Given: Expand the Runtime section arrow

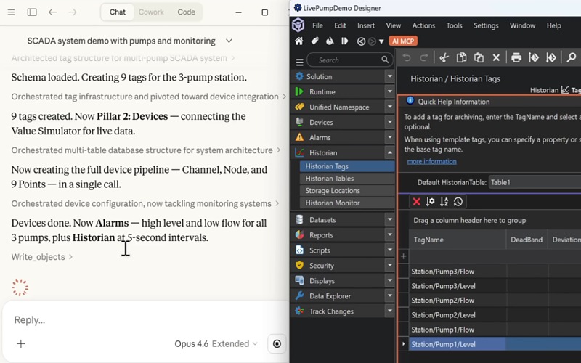Looking at the screenshot, I should coord(389,92).
